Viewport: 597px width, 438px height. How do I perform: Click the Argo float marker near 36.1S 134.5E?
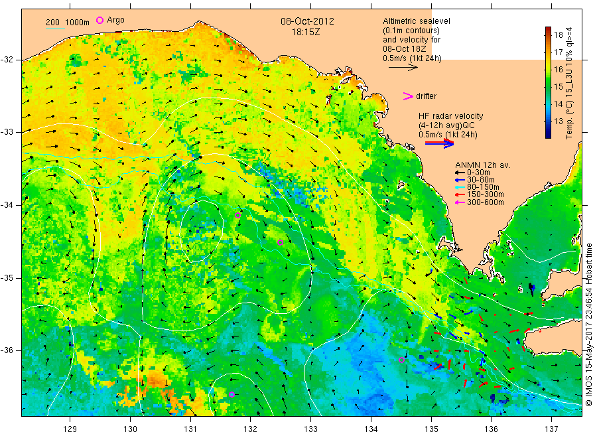click(401, 360)
